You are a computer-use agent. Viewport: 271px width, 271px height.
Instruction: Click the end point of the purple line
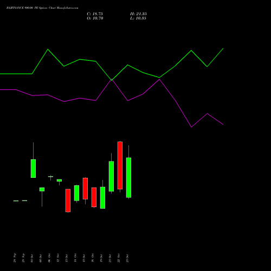pos(223,125)
